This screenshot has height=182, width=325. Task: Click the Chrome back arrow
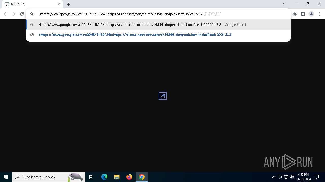coord(6,14)
